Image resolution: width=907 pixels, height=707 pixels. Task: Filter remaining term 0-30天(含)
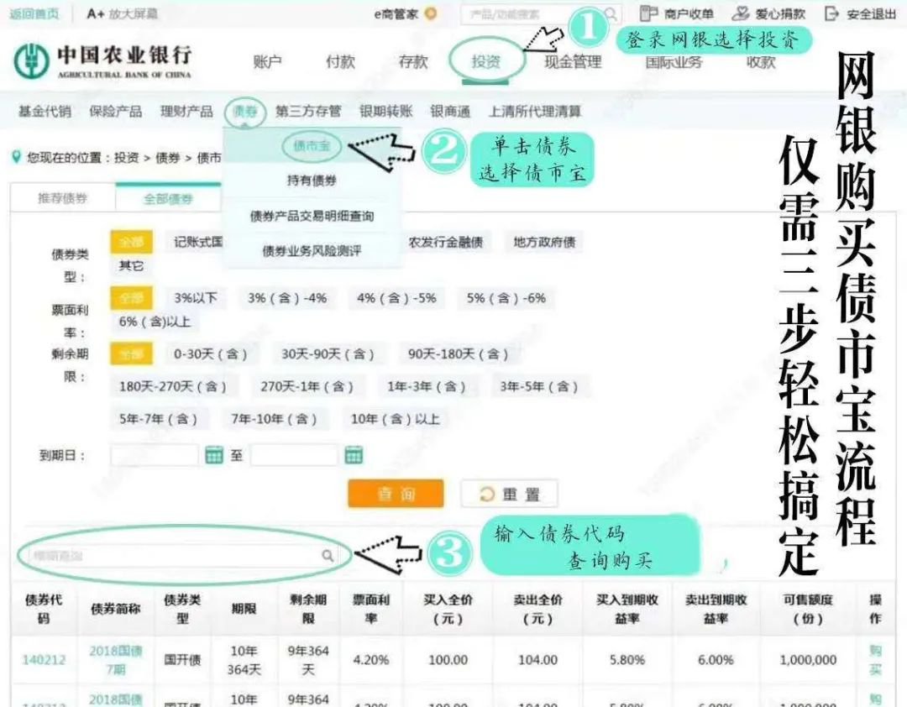211,353
